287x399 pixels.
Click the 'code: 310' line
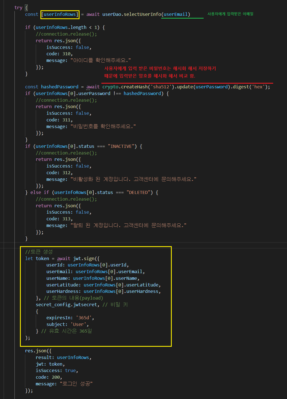click(60, 54)
